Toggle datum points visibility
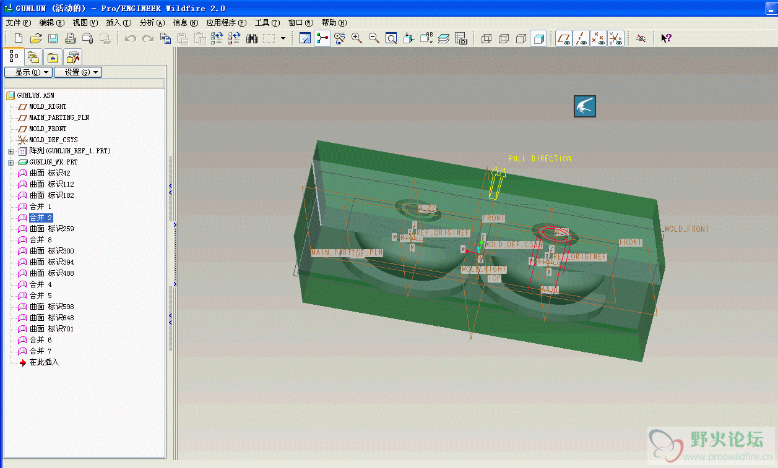 [x=599, y=38]
